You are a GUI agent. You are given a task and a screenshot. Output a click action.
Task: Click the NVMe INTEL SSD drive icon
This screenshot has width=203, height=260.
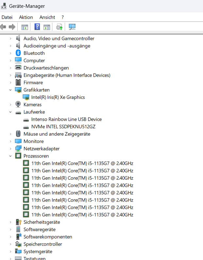coord(26,127)
